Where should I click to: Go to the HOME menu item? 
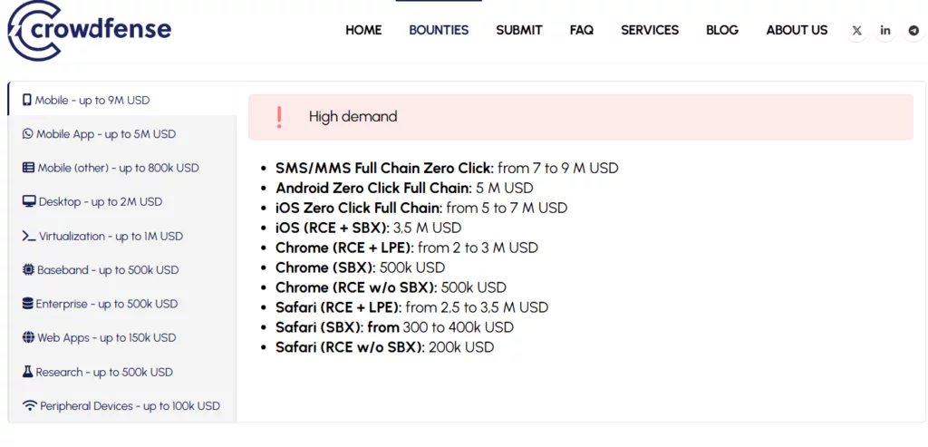[363, 30]
